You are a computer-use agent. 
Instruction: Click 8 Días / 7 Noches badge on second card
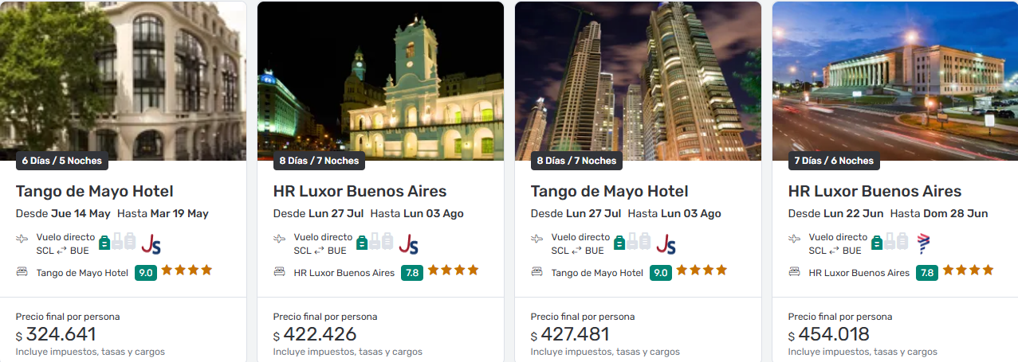[319, 161]
